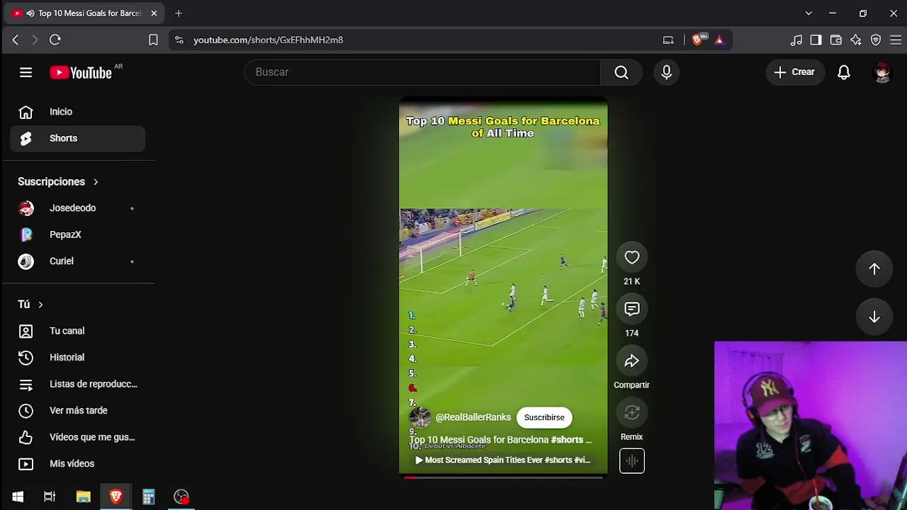This screenshot has height=510, width=907.
Task: Like the Messi goals short
Action: tap(631, 258)
